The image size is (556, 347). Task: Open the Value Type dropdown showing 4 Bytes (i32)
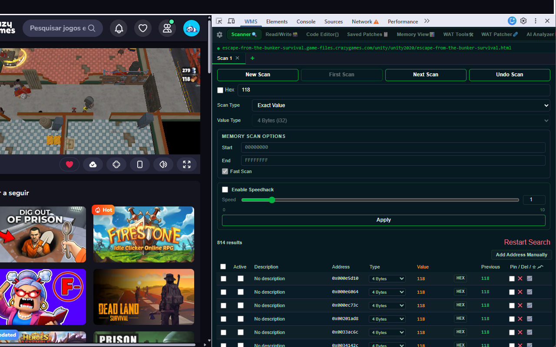(x=401, y=121)
